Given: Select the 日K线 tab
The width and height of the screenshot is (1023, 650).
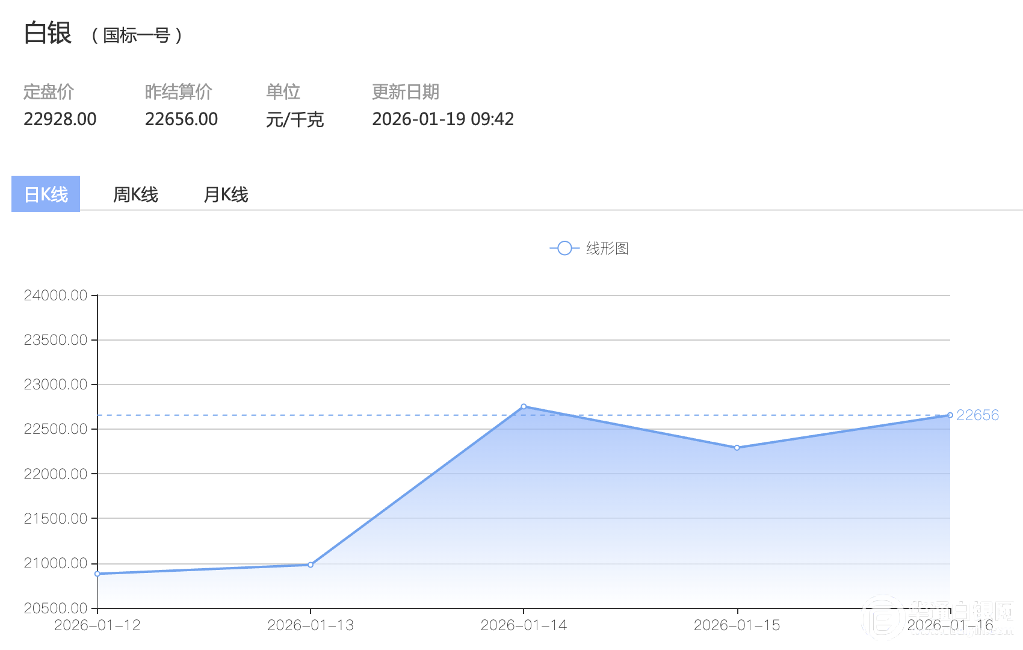Looking at the screenshot, I should click(x=46, y=194).
